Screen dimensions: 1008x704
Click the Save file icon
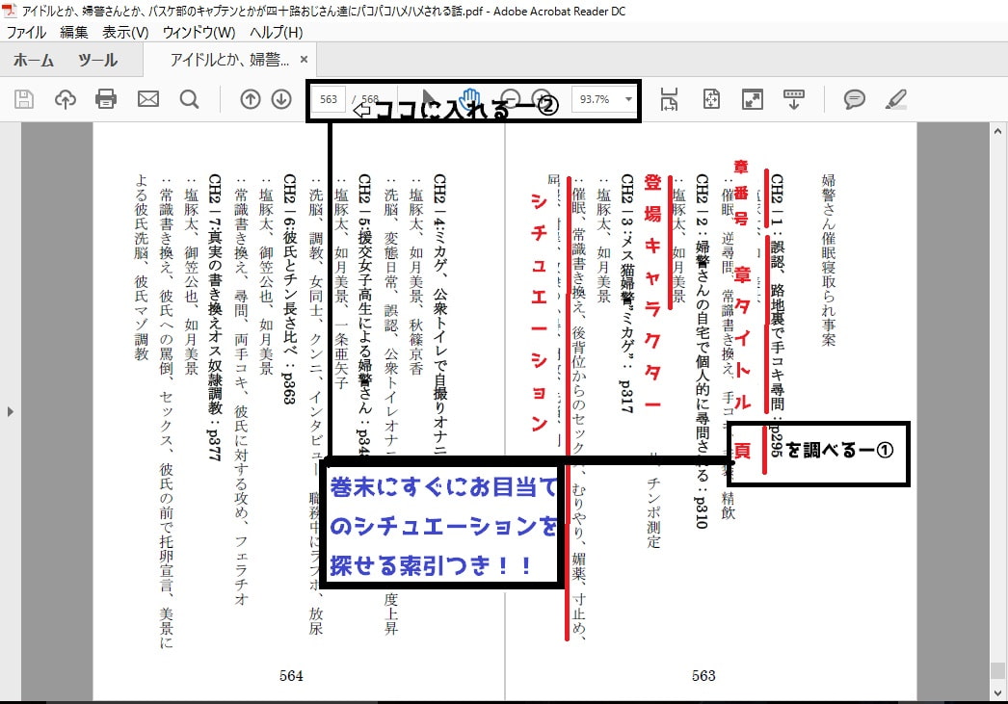tap(24, 99)
